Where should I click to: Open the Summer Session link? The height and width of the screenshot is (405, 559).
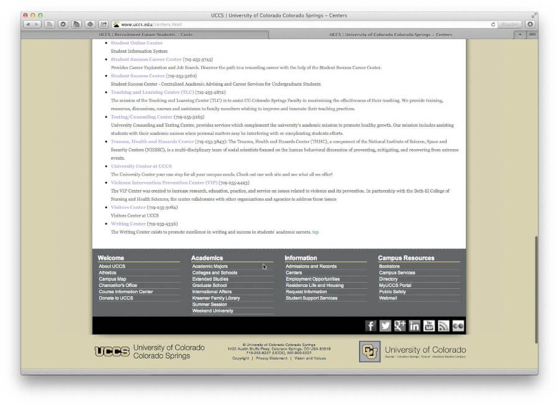209,304
